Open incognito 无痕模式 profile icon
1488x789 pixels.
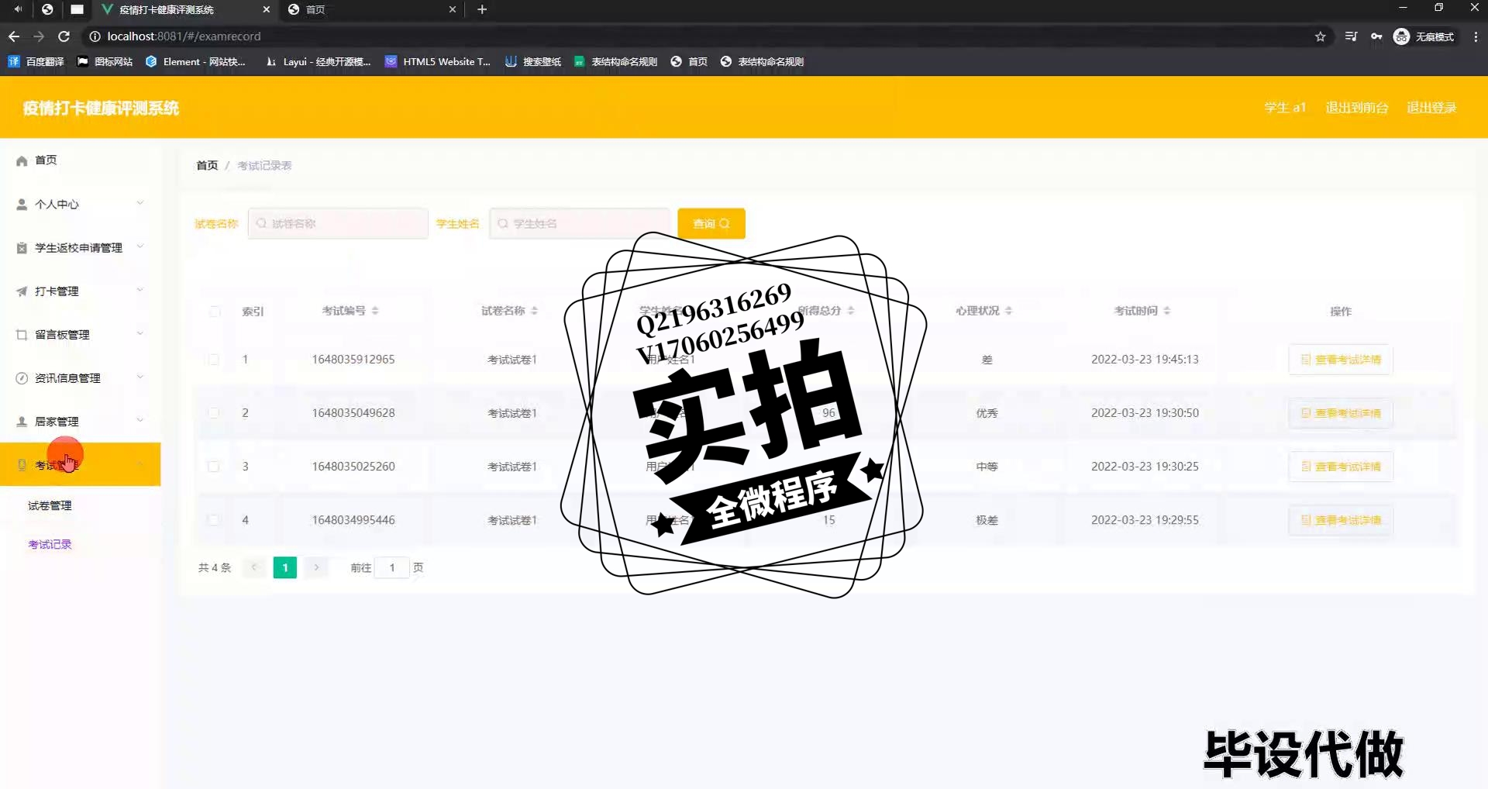pyautogui.click(x=1424, y=36)
